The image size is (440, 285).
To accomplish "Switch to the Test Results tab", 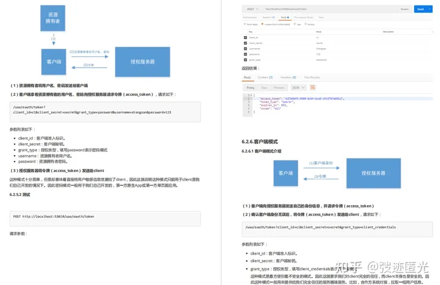I will (x=312, y=78).
